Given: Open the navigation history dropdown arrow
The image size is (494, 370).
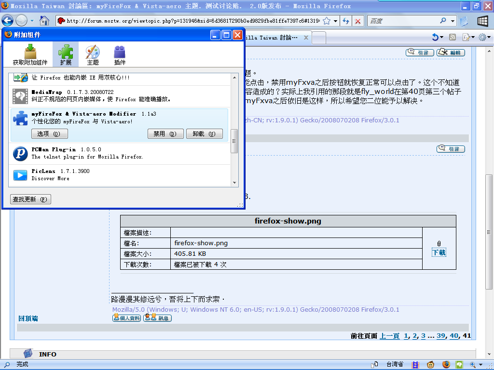Looking at the screenshot, I should 32,21.
